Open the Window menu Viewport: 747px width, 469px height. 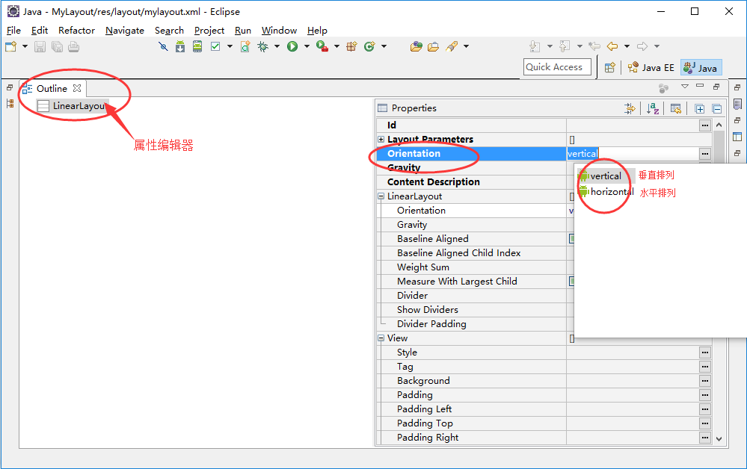279,31
